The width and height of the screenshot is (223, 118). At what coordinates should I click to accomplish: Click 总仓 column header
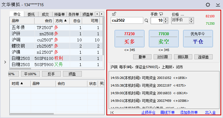76,21
